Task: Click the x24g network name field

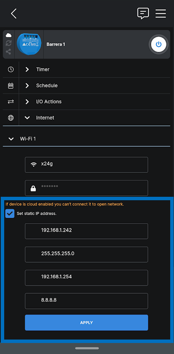Action: (86, 165)
